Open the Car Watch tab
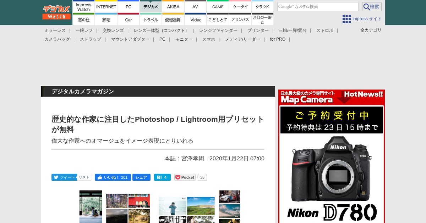 coord(129,19)
